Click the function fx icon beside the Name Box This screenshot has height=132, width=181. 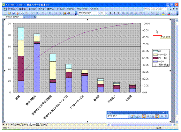[x=34, y=17]
